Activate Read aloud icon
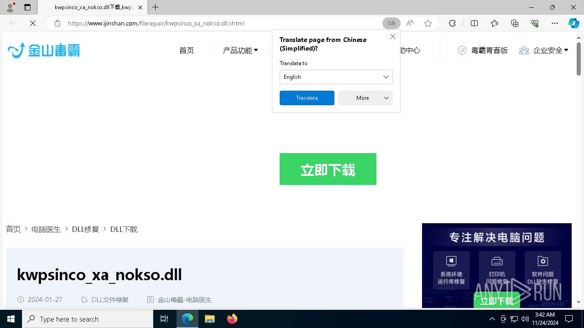This screenshot has height=328, width=584. [410, 23]
